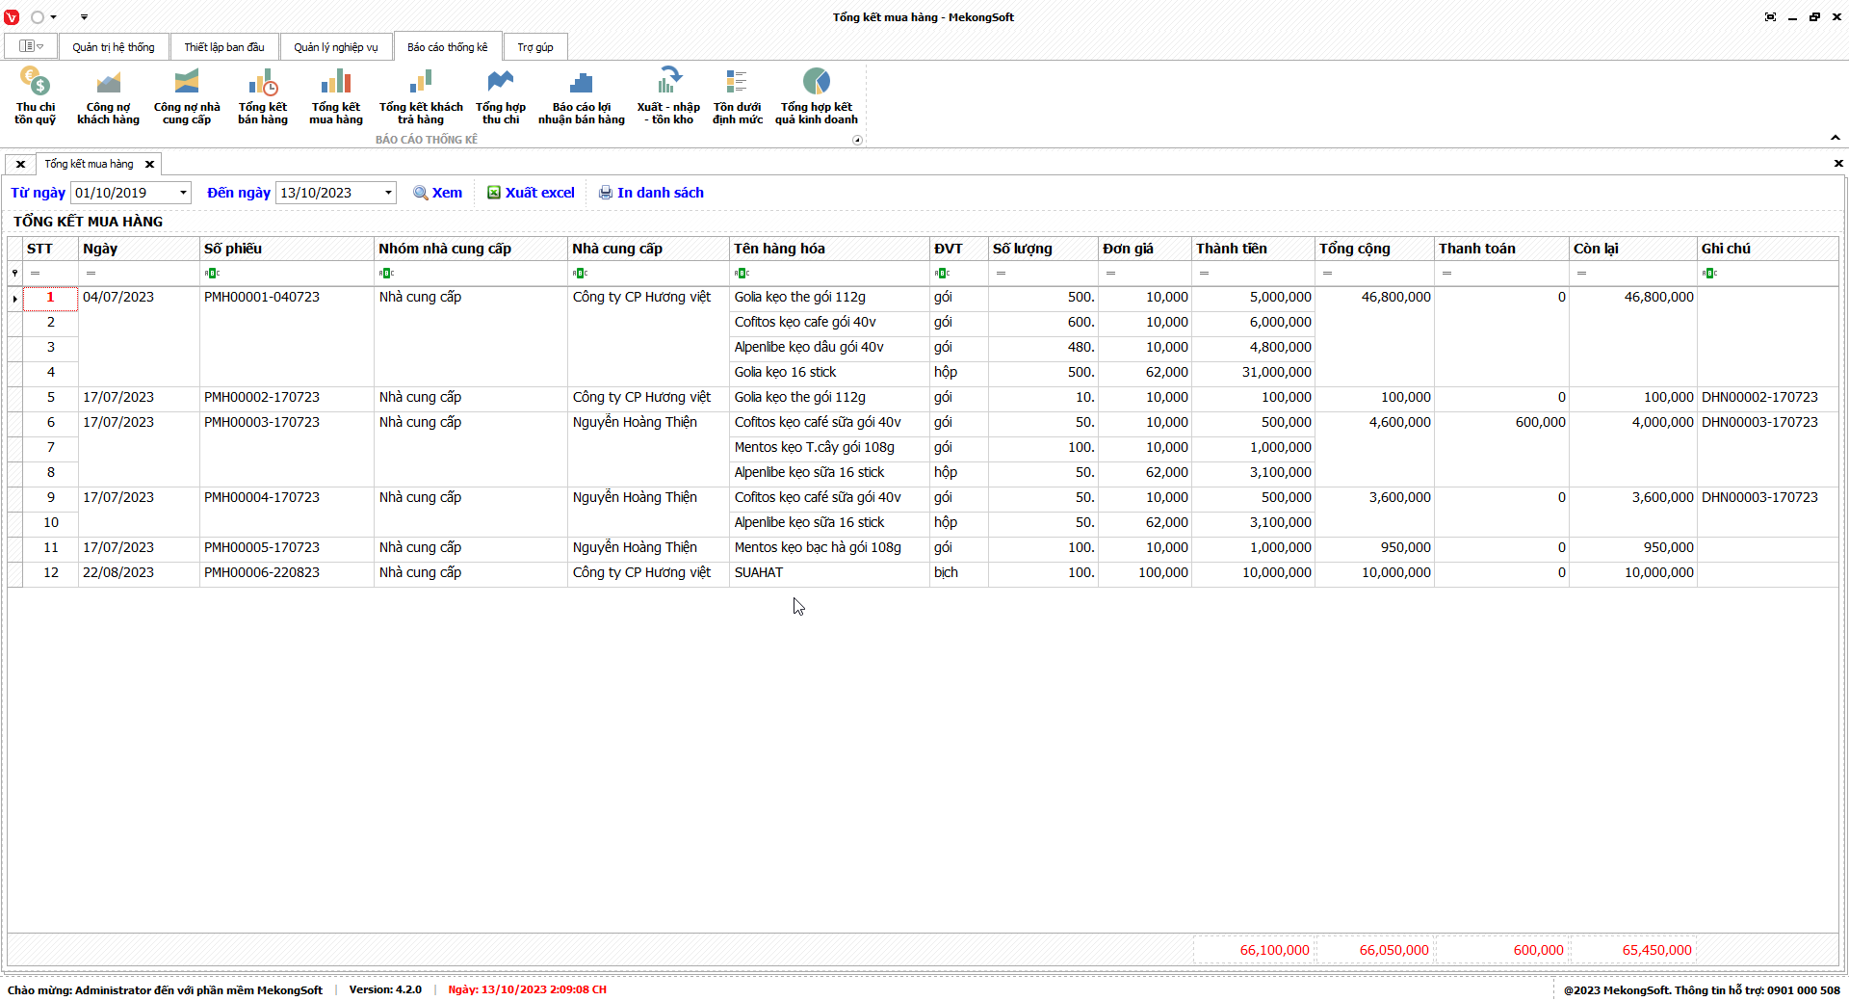Switch to Thiết lập ban đầu tab
Viewport: 1849px width, 1001px height.
[223, 47]
